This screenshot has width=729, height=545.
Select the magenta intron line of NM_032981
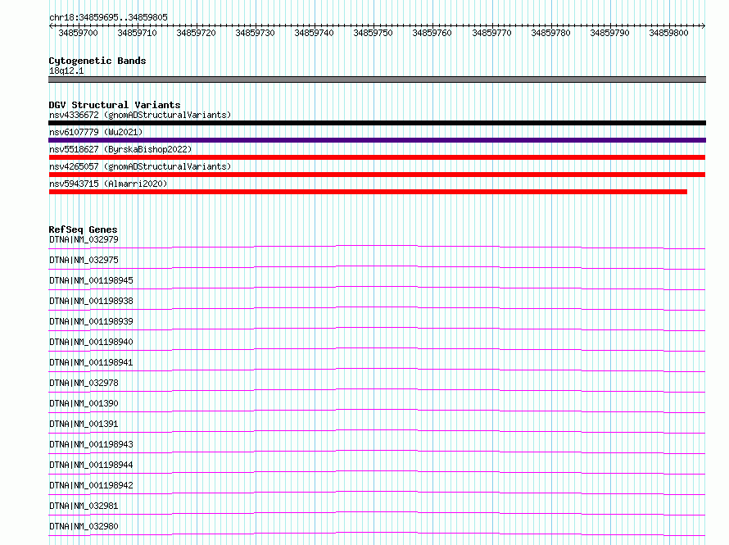click(x=377, y=511)
